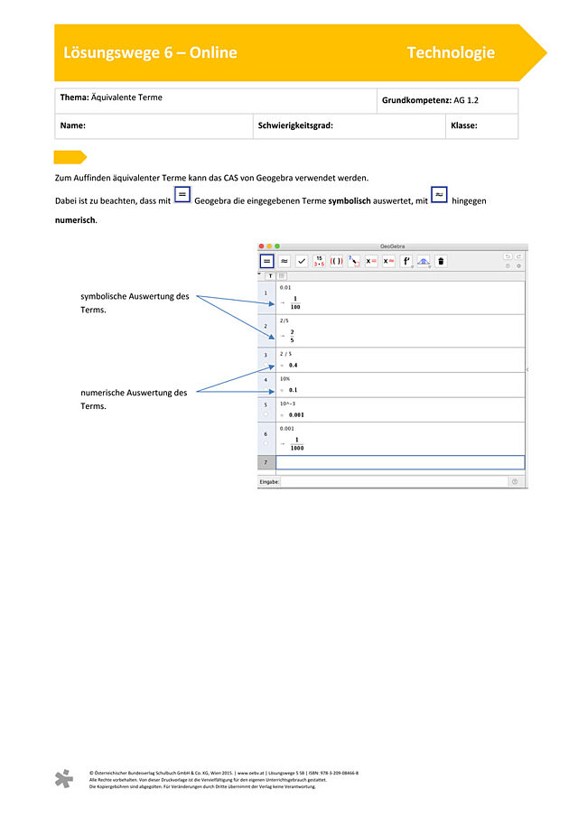Toggle visibility circle of CAS row 3
The width and height of the screenshot is (578, 817).
click(x=266, y=364)
